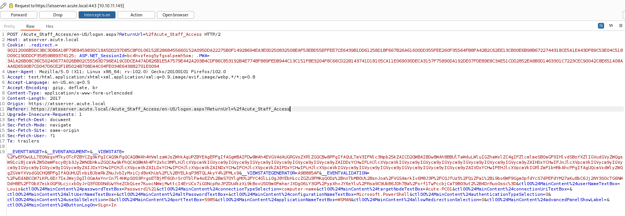Switch to the Pretty view tab

coord(10,26)
